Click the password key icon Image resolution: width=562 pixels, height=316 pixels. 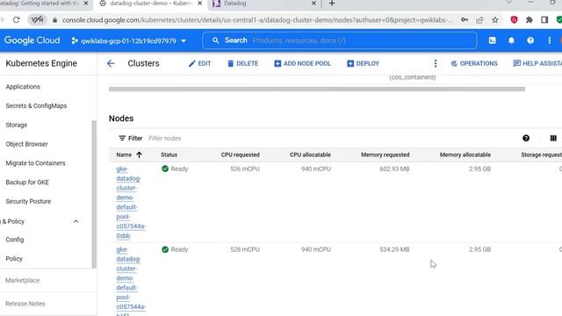pos(465,19)
